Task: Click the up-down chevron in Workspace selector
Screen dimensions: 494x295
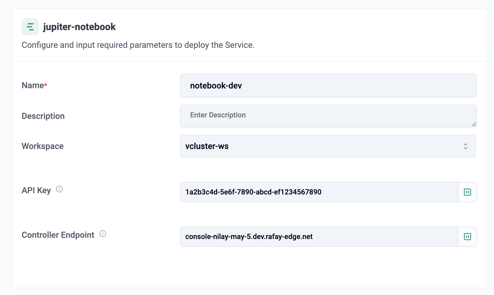Action: (x=466, y=146)
